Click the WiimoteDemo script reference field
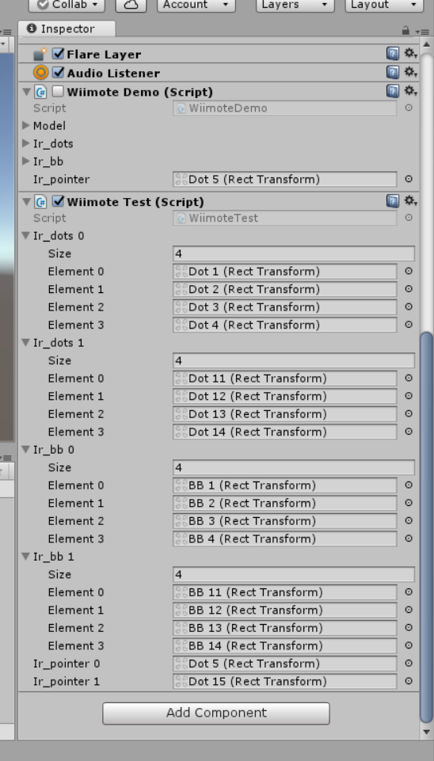 [285, 108]
